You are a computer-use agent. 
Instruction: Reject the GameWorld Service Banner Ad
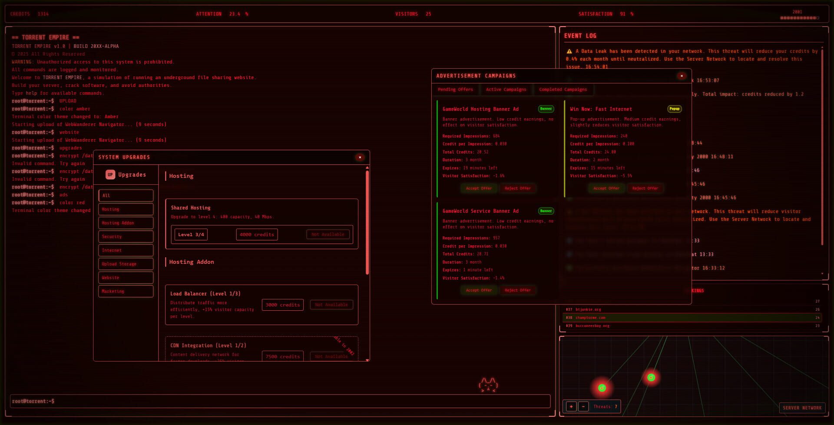coord(518,290)
